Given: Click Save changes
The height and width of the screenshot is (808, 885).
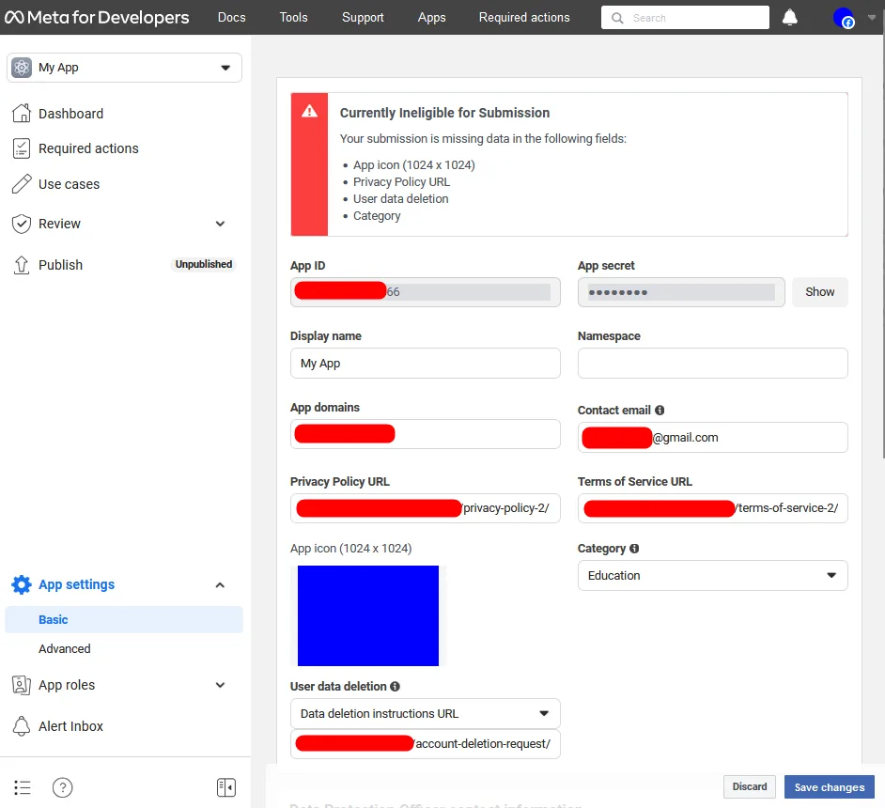Looking at the screenshot, I should click(x=829, y=786).
